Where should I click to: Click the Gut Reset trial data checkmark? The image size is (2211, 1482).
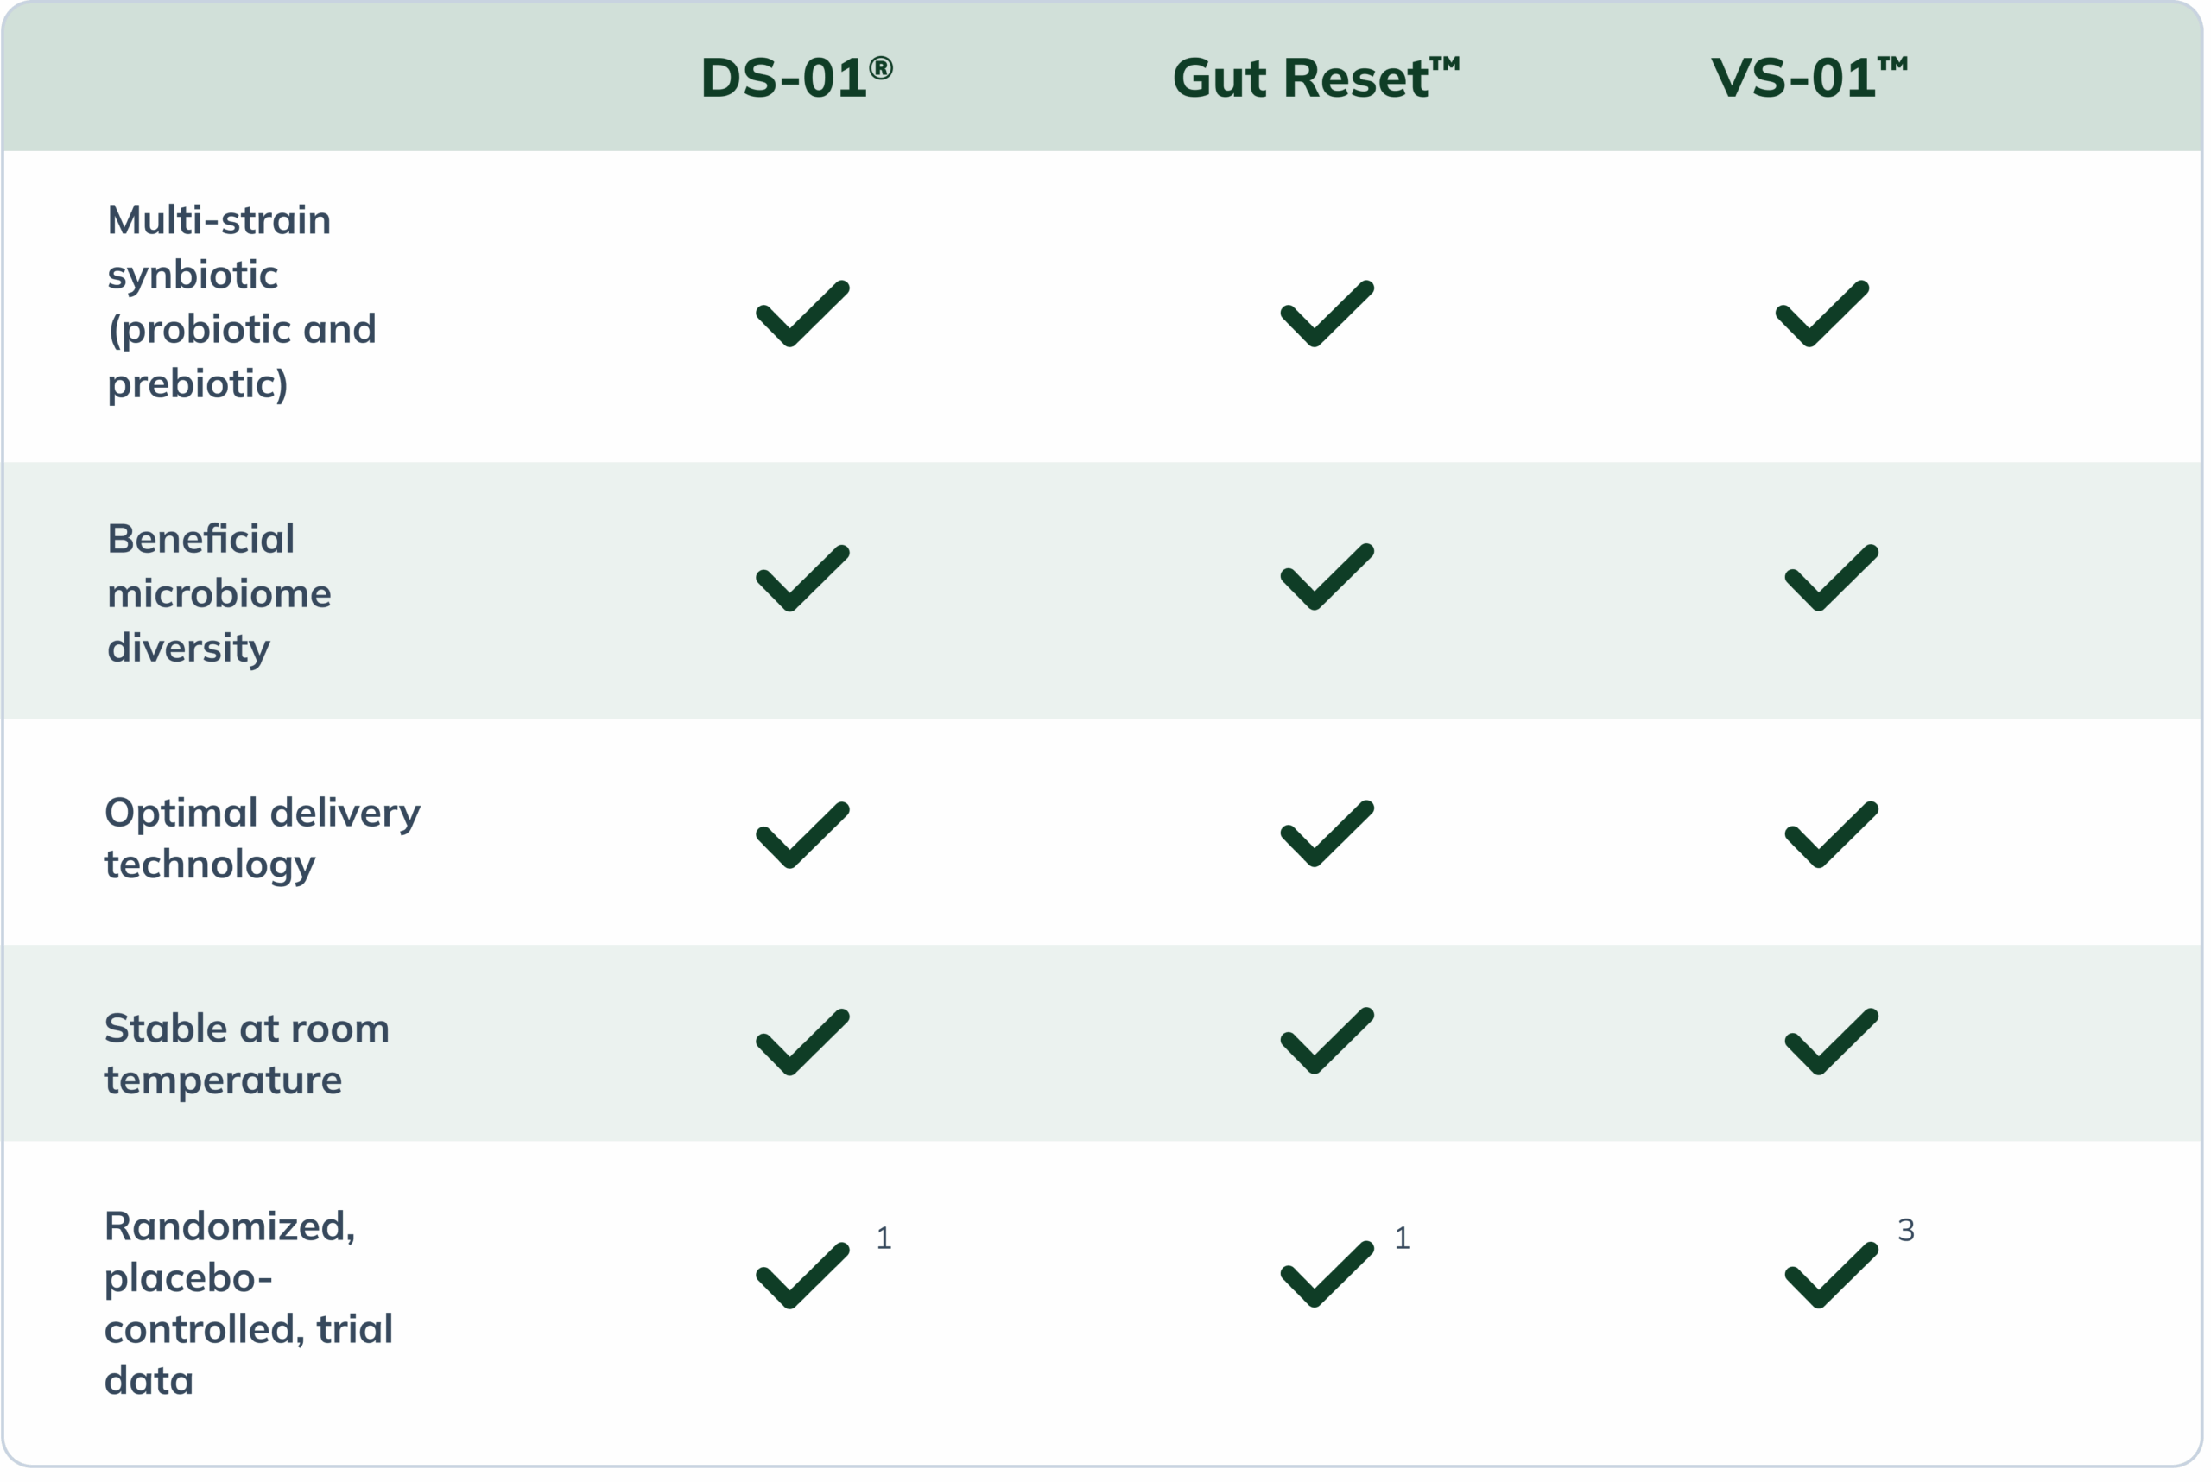click(1327, 1275)
